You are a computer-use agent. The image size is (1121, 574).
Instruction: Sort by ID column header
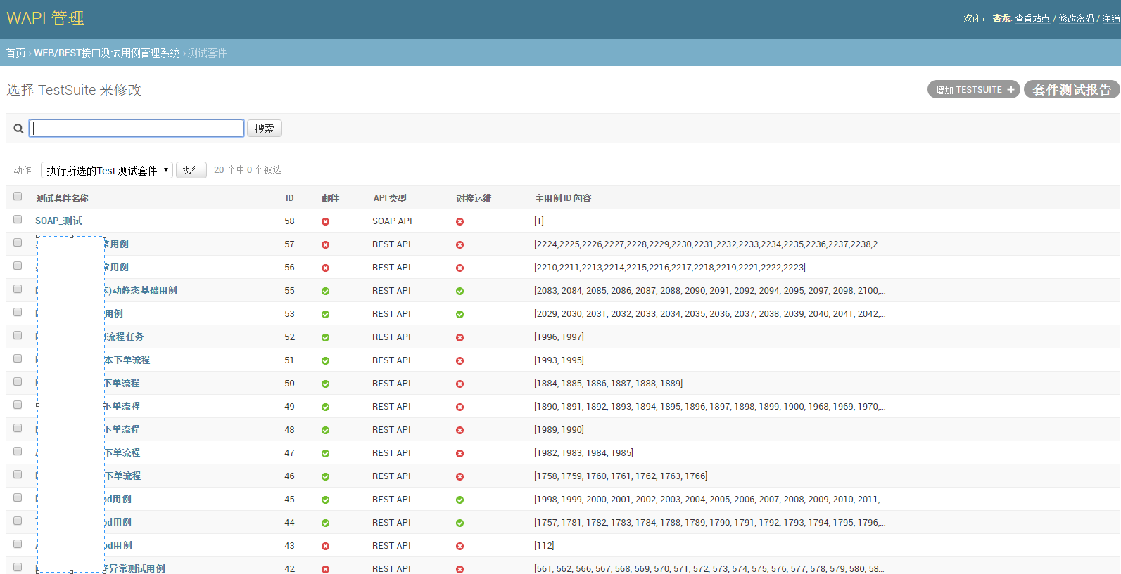coord(289,198)
